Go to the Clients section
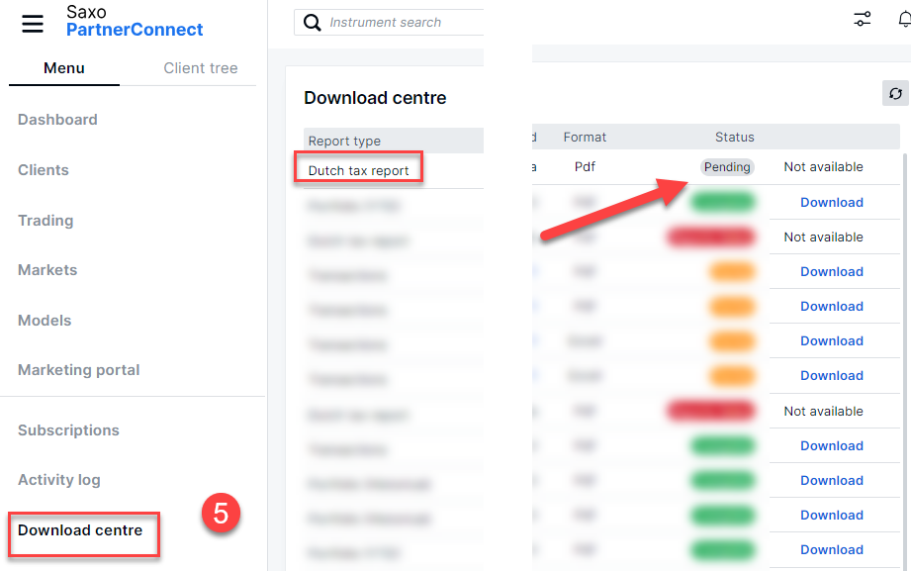This screenshot has height=571, width=911. 44,170
